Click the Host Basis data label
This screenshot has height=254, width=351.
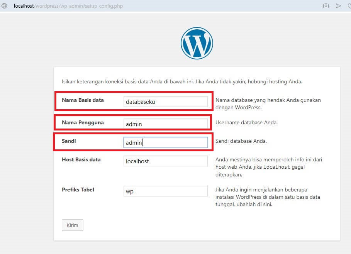pos(81,159)
